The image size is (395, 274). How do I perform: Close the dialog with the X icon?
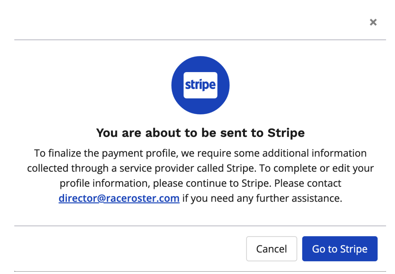pyautogui.click(x=373, y=22)
